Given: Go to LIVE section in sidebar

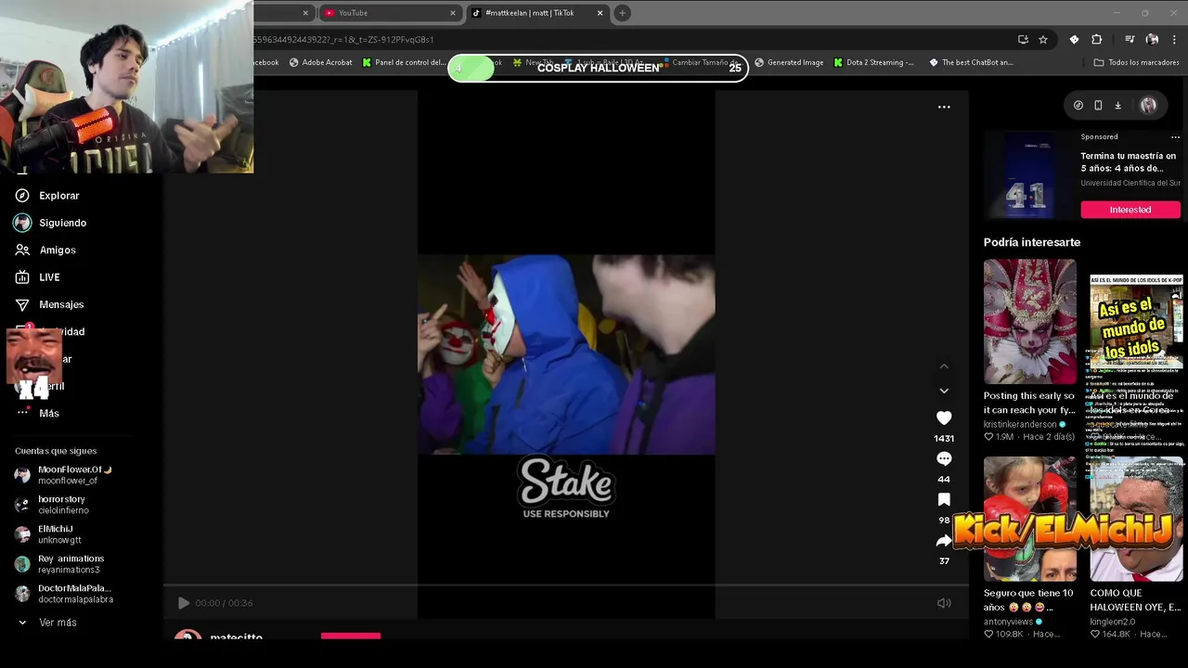Looking at the screenshot, I should pyautogui.click(x=38, y=277).
